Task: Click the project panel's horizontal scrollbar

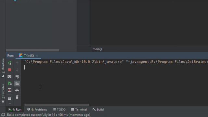Action: click(x=32, y=50)
